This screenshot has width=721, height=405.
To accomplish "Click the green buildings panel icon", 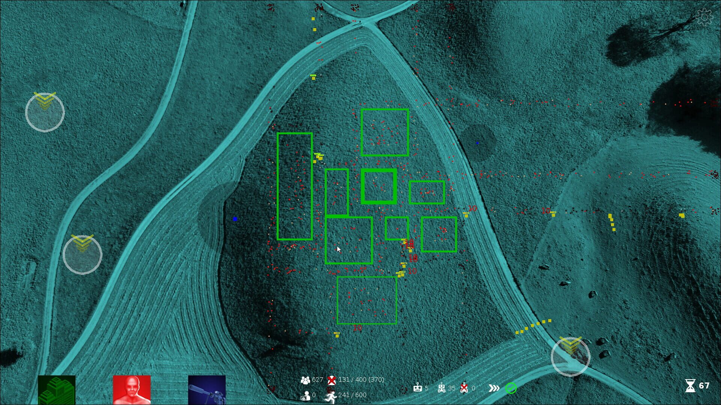I will tap(57, 390).
